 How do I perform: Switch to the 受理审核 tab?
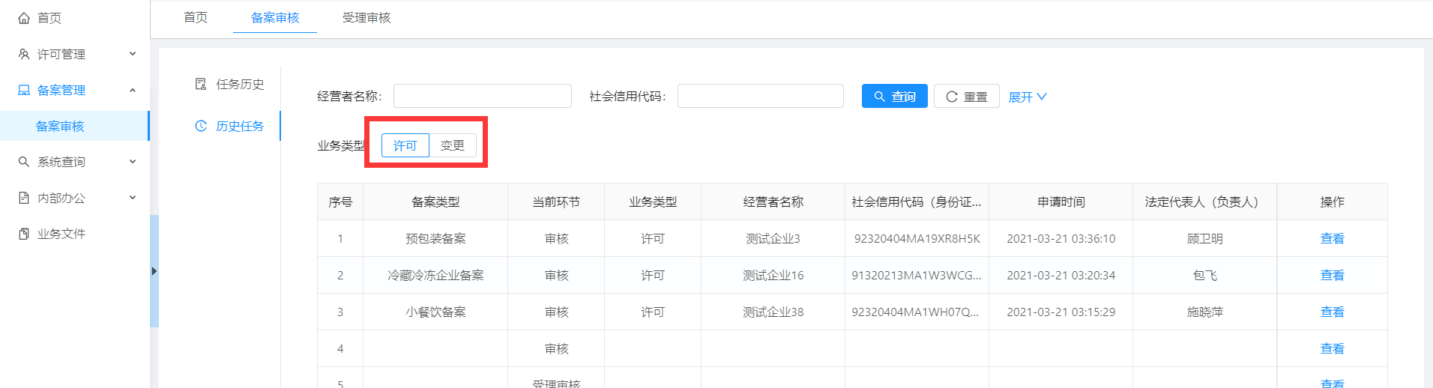366,17
